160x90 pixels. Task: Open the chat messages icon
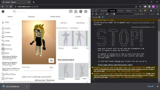(70, 11)
